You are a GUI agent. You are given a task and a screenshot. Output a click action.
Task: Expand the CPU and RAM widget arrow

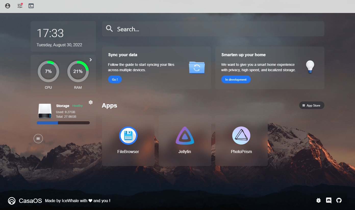[x=91, y=60]
